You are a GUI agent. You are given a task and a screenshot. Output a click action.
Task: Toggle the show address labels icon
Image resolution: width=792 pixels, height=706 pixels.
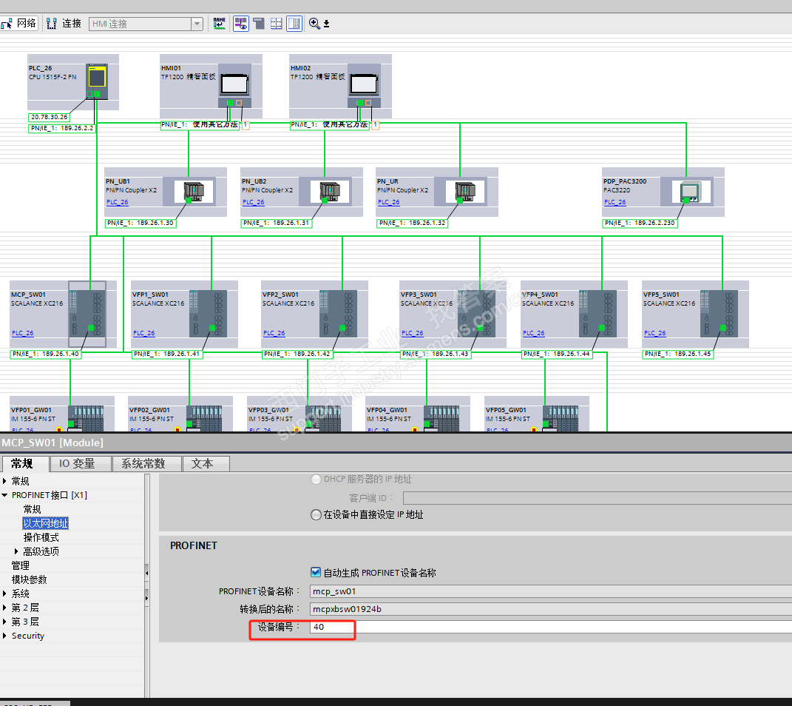click(241, 23)
